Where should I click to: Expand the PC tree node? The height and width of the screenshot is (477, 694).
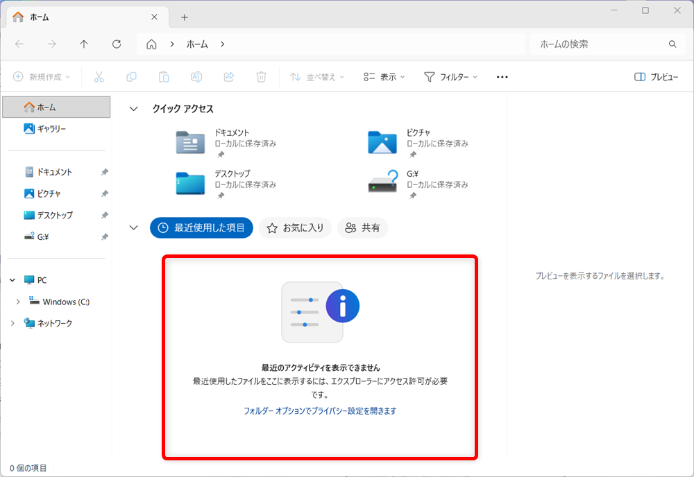12,279
